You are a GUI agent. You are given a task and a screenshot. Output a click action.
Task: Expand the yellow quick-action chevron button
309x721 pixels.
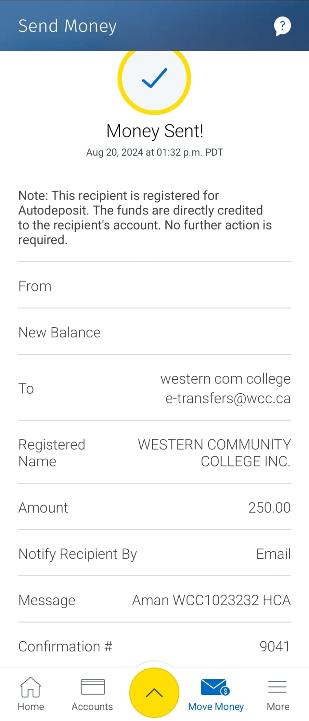point(154,692)
